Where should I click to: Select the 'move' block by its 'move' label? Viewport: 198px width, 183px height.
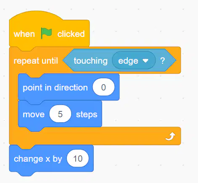(34, 114)
